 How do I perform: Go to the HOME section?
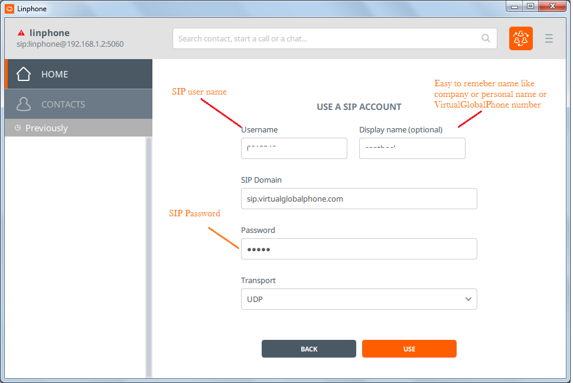tap(79, 74)
